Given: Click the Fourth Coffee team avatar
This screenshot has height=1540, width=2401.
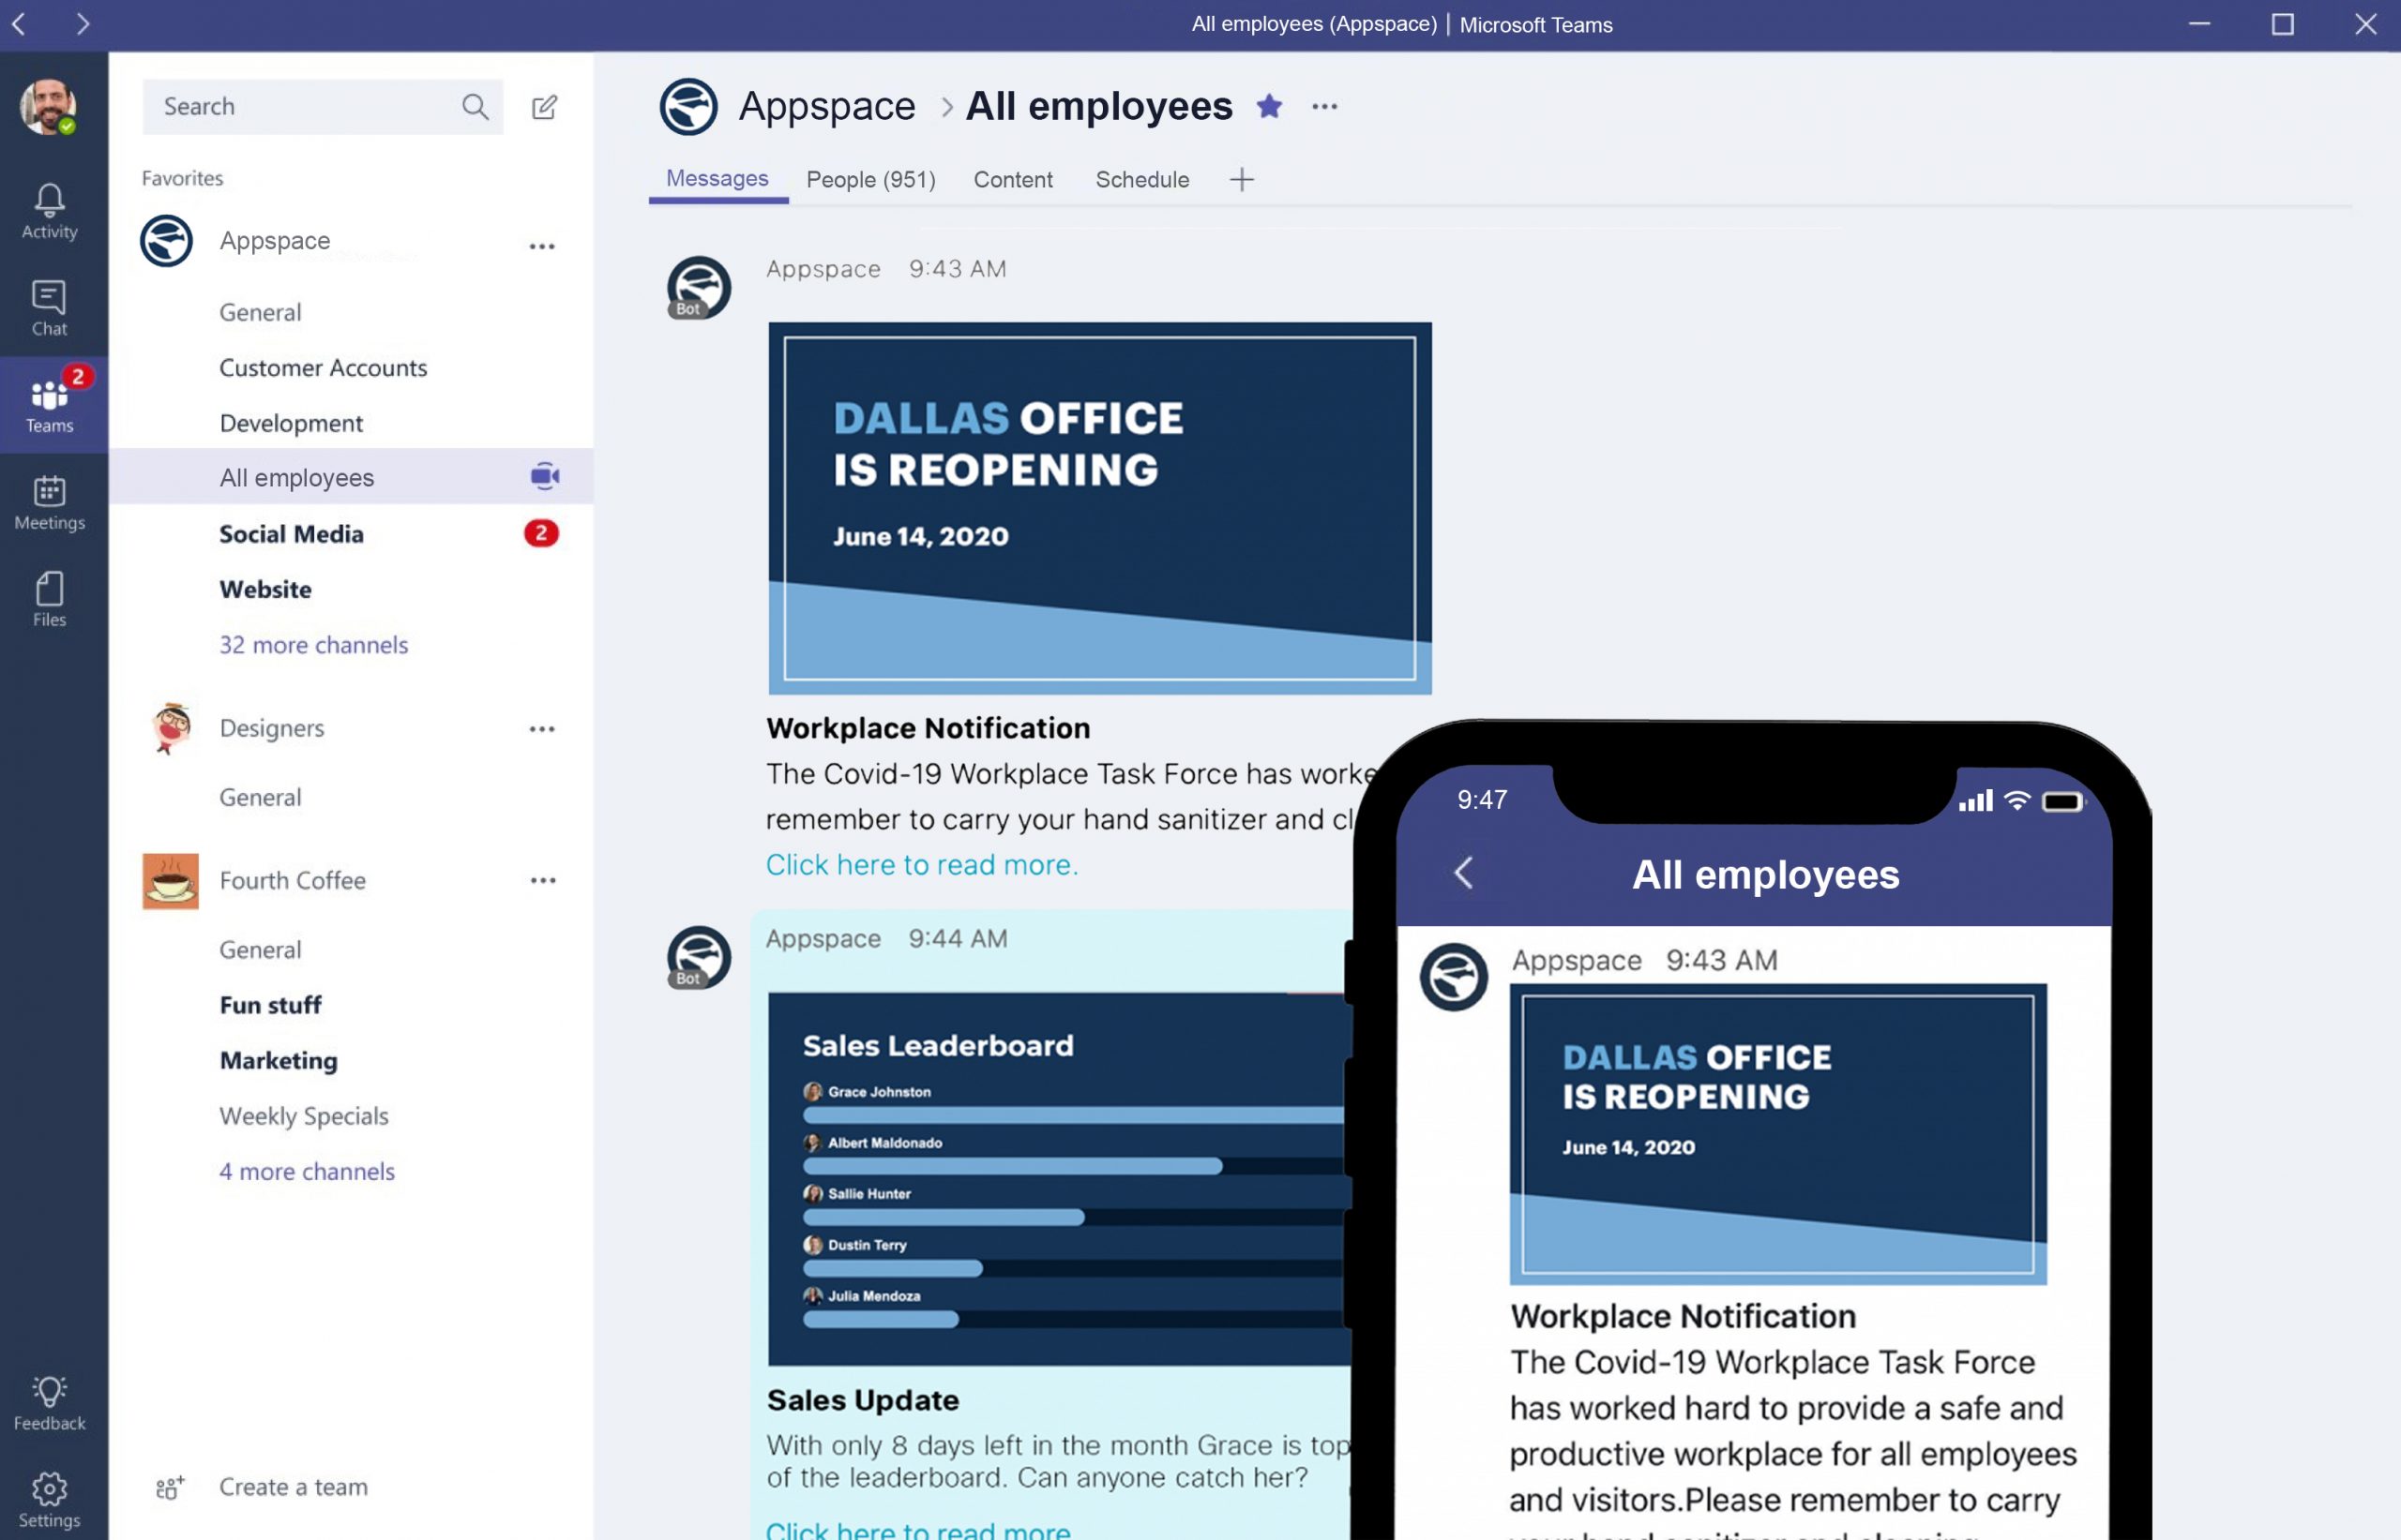Looking at the screenshot, I should [x=170, y=880].
